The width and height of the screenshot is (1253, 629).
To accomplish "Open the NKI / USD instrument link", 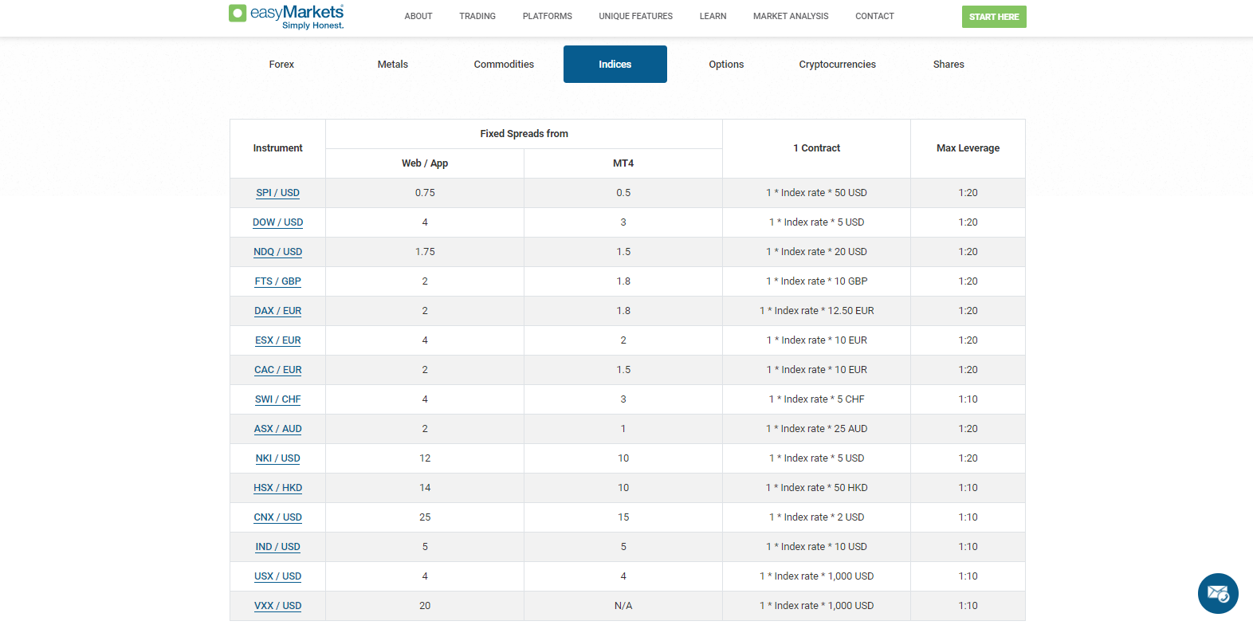I will [277, 458].
